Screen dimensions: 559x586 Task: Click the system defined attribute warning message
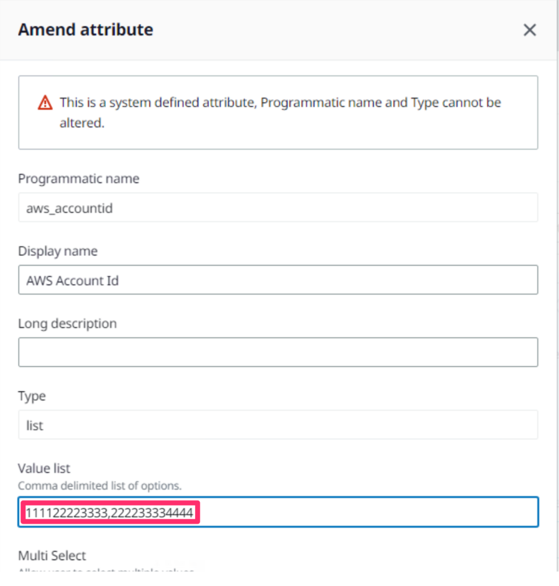(x=279, y=112)
